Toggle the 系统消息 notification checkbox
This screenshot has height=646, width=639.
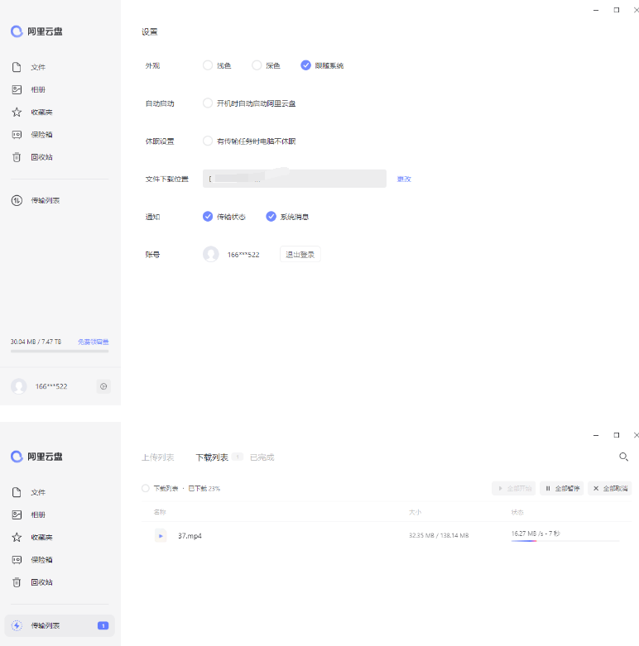pyautogui.click(x=271, y=217)
